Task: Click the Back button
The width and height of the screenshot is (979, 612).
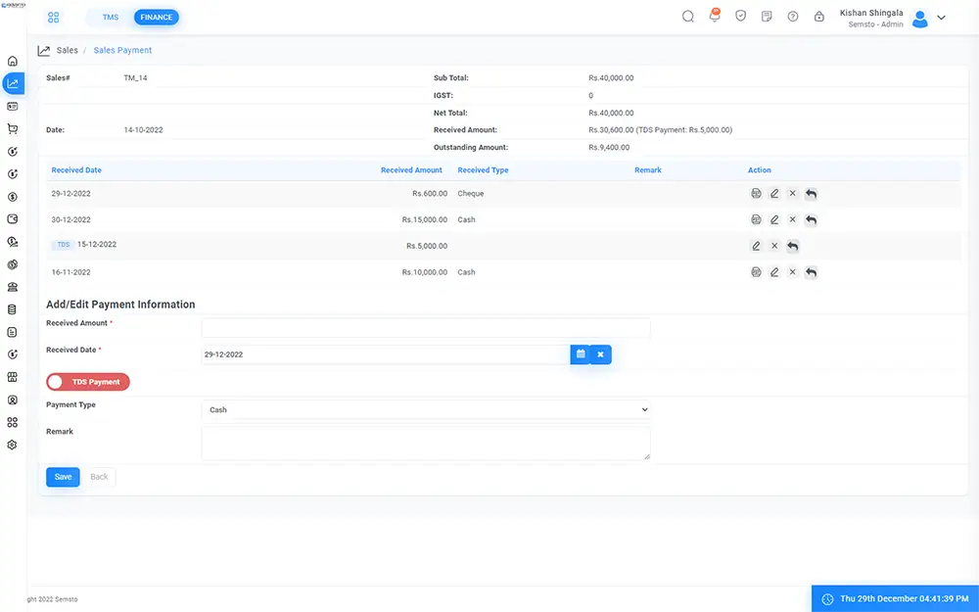Action: (99, 477)
